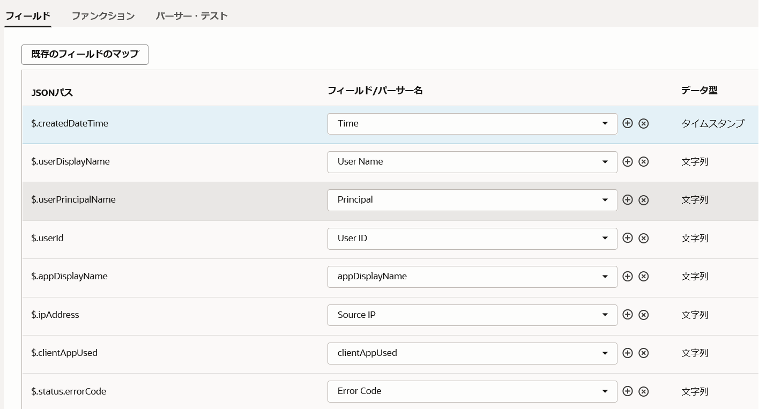Click remove icon in createDateTime row
The height and width of the screenshot is (409, 759).
644,123
